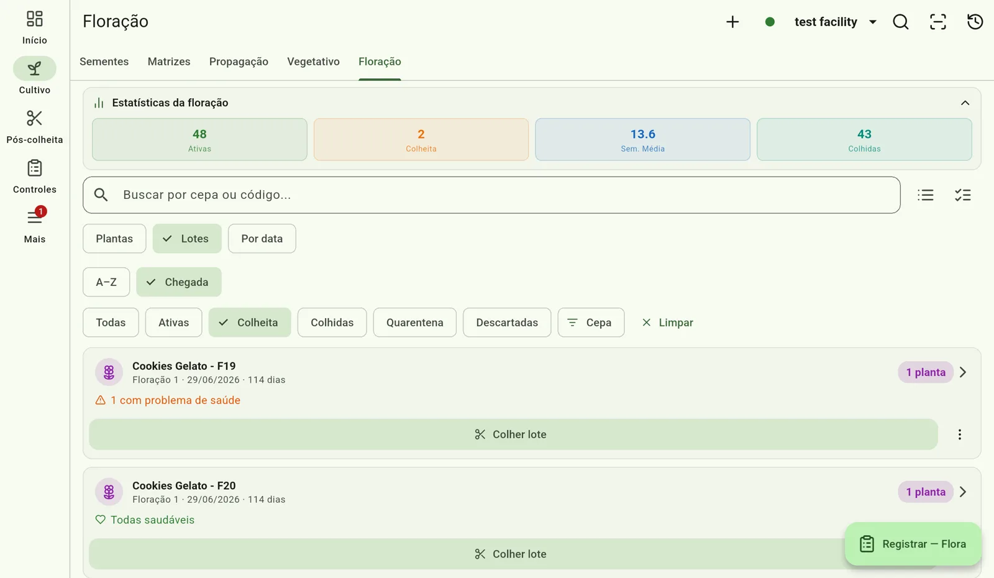Switch to the Matrizes tab
The height and width of the screenshot is (578, 994).
click(169, 62)
